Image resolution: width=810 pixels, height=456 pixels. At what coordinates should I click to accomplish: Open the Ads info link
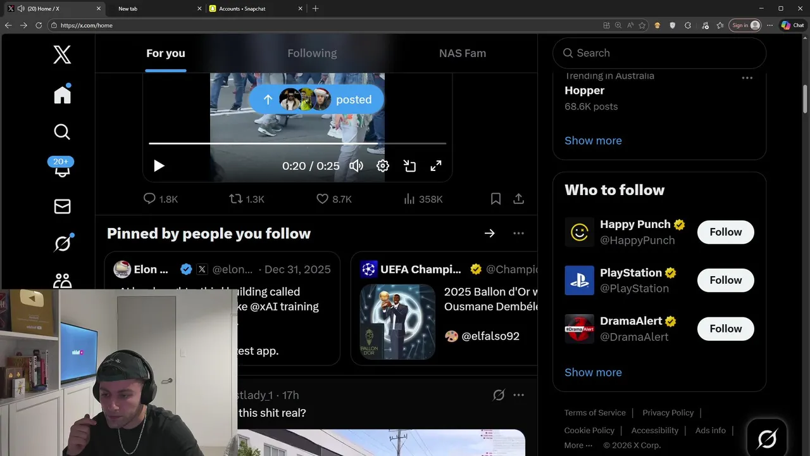[x=711, y=430]
